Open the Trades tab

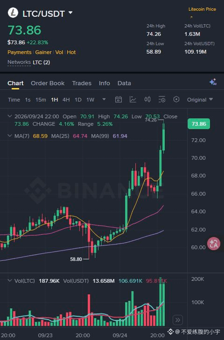[x=82, y=83]
